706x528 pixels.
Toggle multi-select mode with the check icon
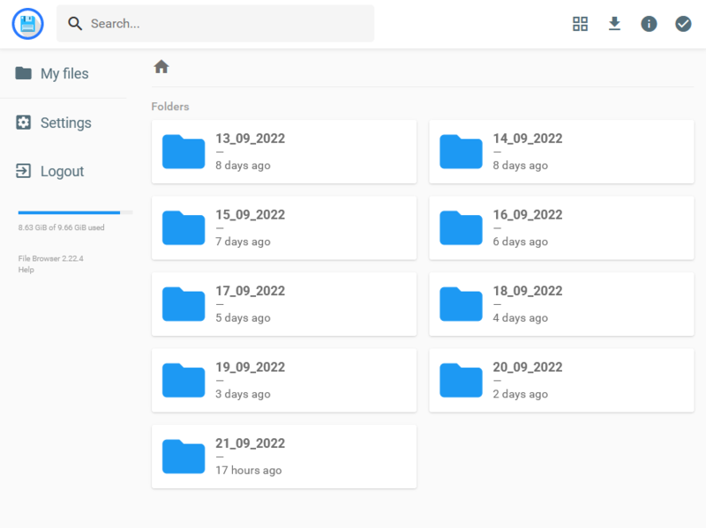(x=683, y=24)
